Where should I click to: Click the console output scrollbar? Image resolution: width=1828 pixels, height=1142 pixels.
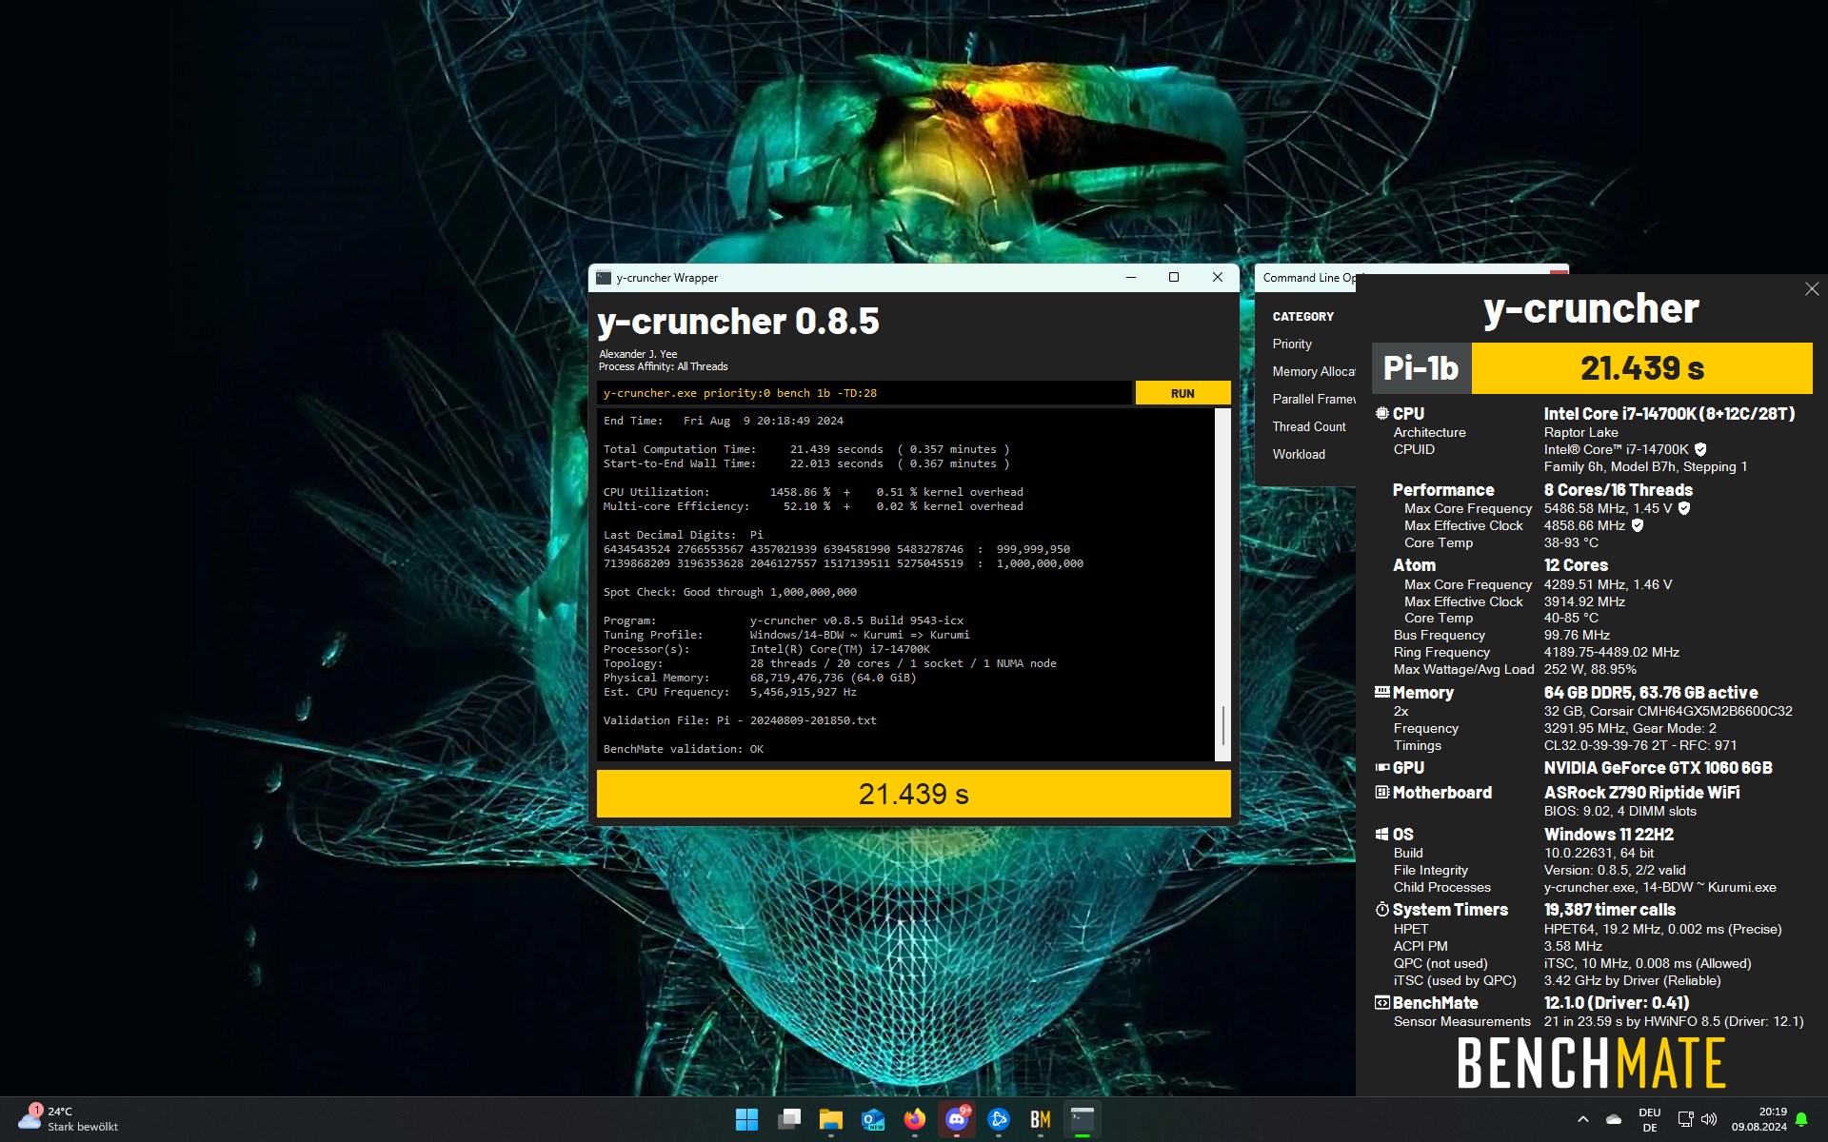click(x=1223, y=584)
